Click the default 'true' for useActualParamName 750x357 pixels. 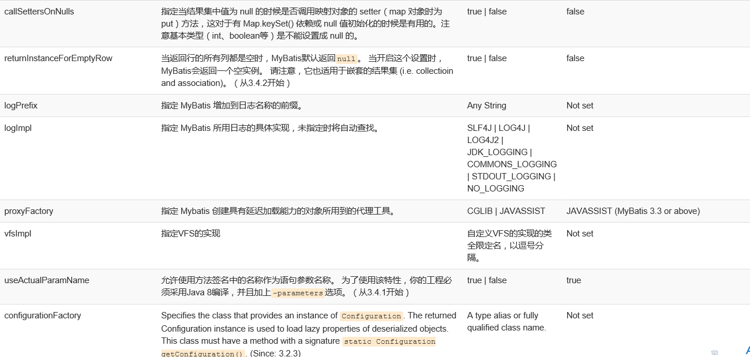[573, 280]
